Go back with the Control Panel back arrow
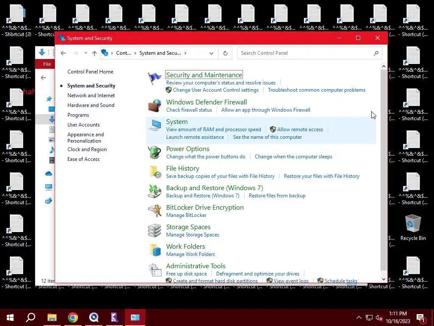The image size is (434, 326). click(63, 53)
